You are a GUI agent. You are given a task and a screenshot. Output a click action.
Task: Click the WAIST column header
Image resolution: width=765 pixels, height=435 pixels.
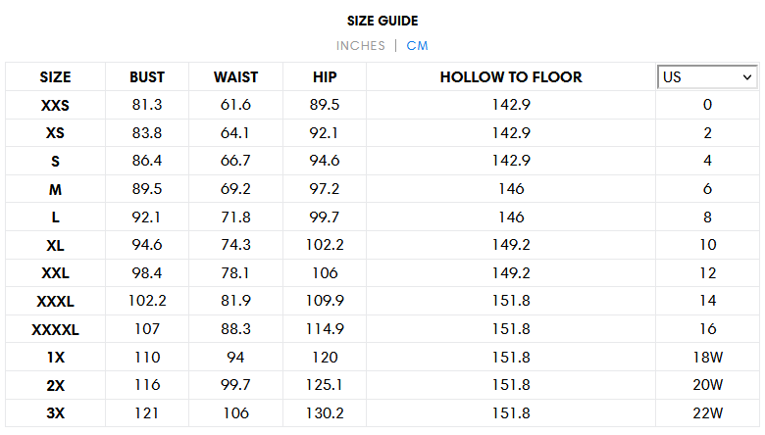(x=235, y=77)
